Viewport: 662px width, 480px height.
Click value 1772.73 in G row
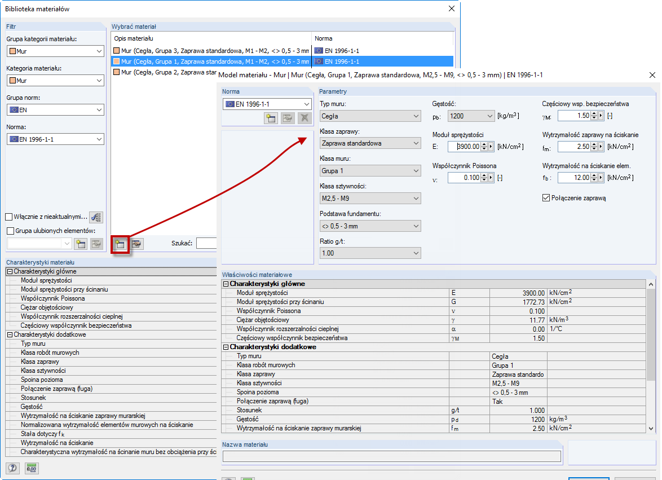(x=533, y=302)
